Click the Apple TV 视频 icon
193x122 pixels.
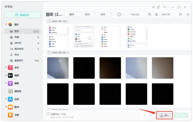point(10,75)
